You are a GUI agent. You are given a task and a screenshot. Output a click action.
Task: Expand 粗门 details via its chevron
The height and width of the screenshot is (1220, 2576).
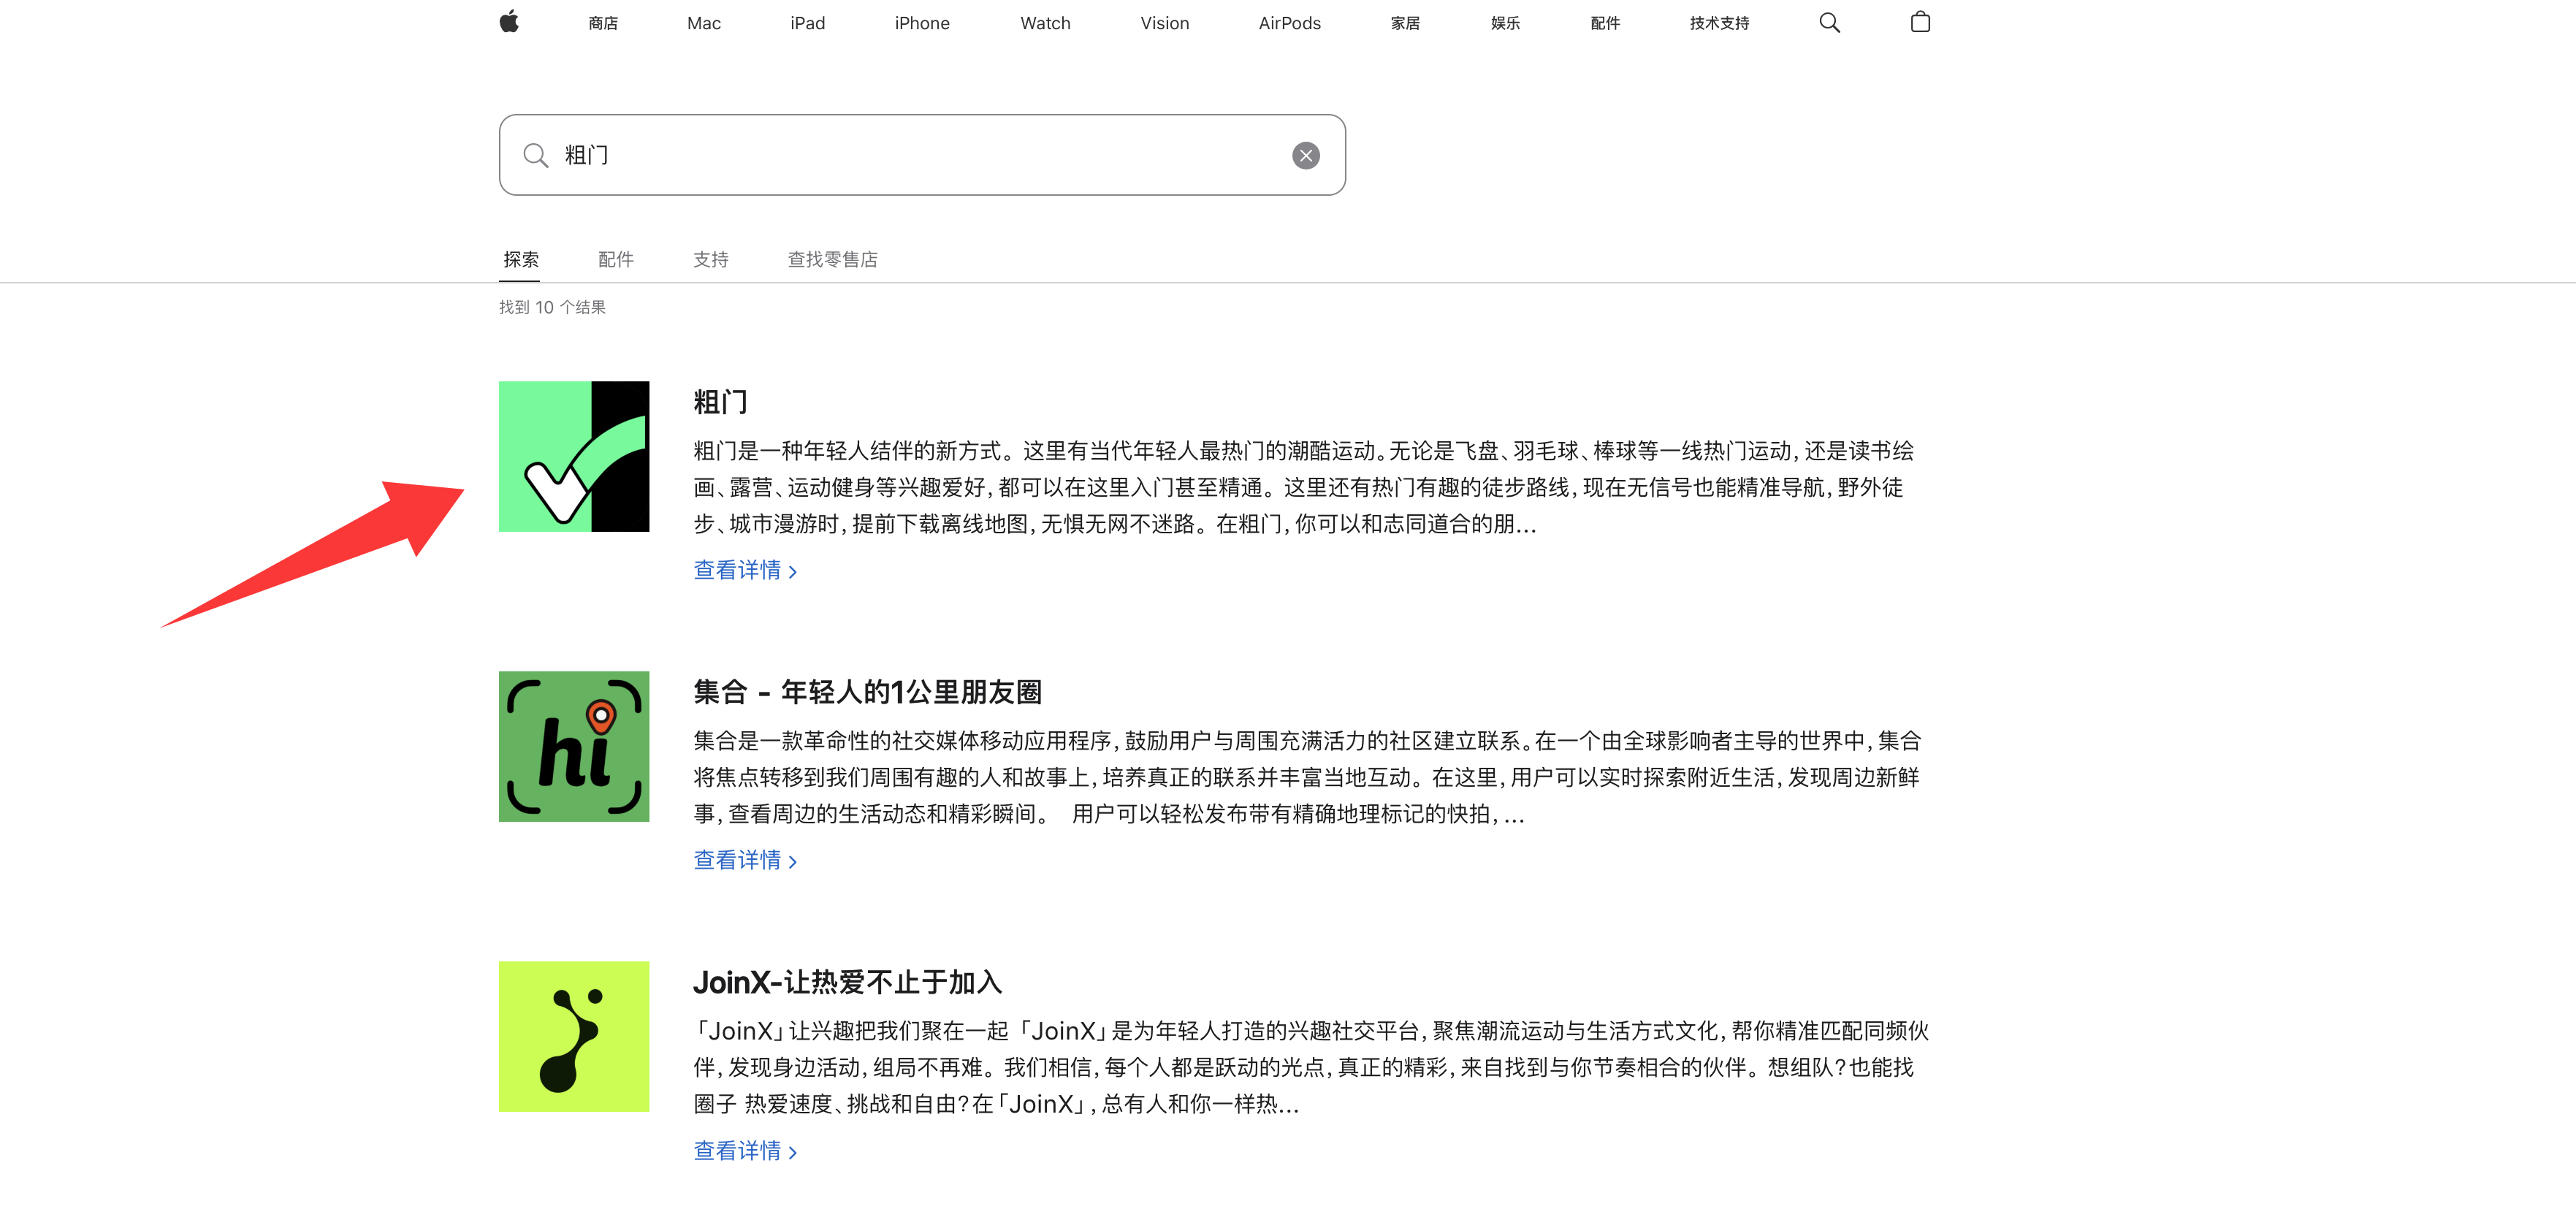[791, 570]
